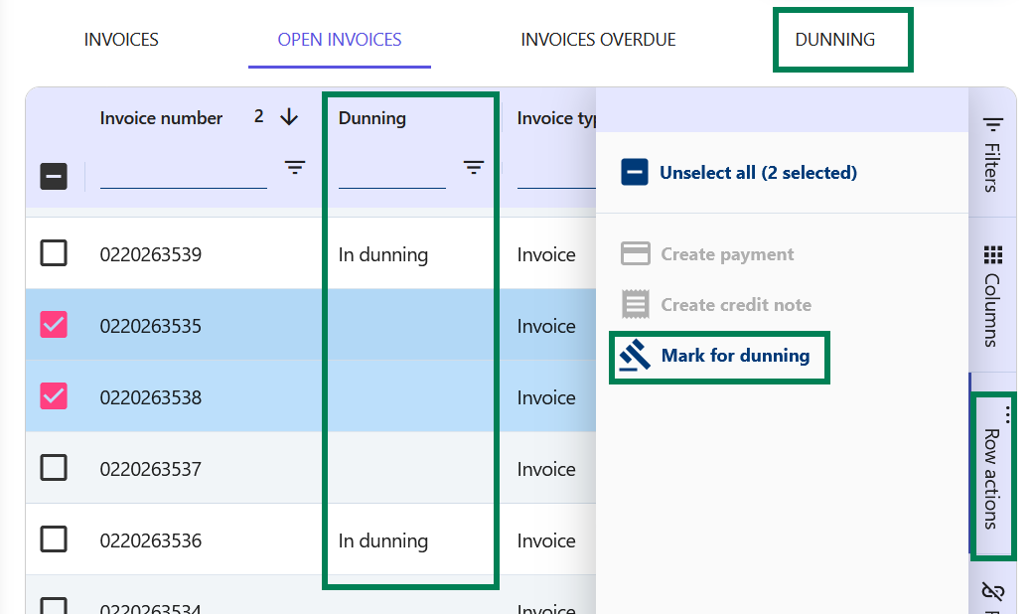
Task: Click the gavel icon for Mark for dunning
Action: point(634,356)
